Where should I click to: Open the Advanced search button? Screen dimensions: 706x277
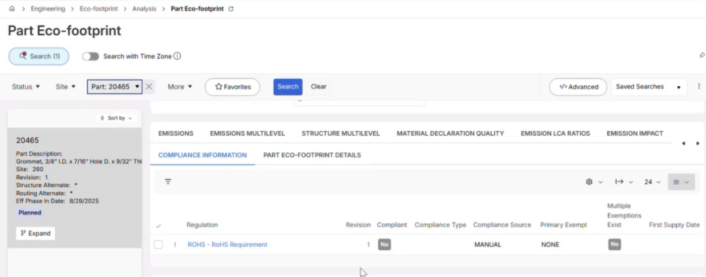(578, 87)
